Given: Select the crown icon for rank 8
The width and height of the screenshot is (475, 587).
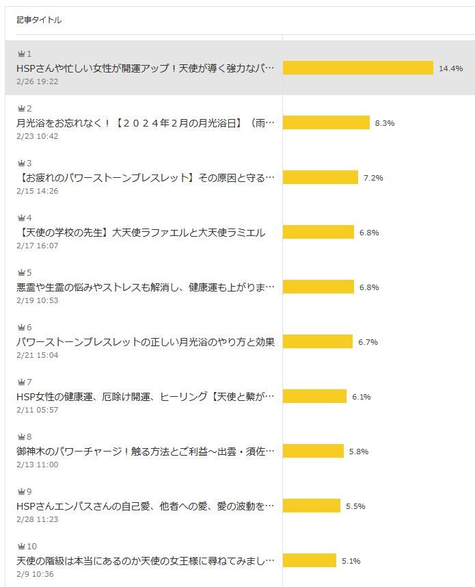Looking at the screenshot, I should [21, 437].
